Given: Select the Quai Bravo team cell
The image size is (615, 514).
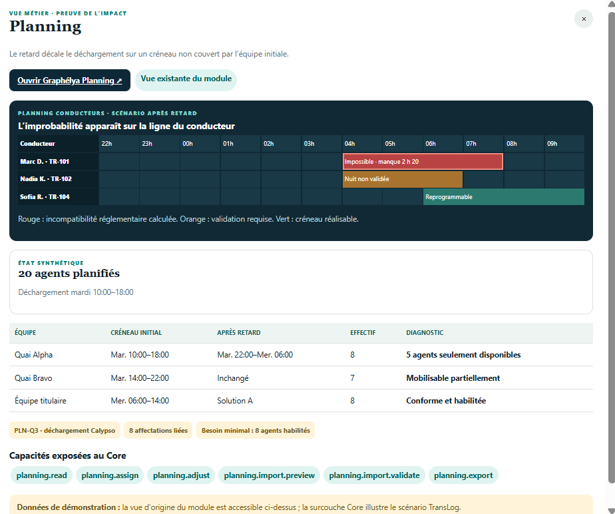Looking at the screenshot, I should [x=33, y=378].
